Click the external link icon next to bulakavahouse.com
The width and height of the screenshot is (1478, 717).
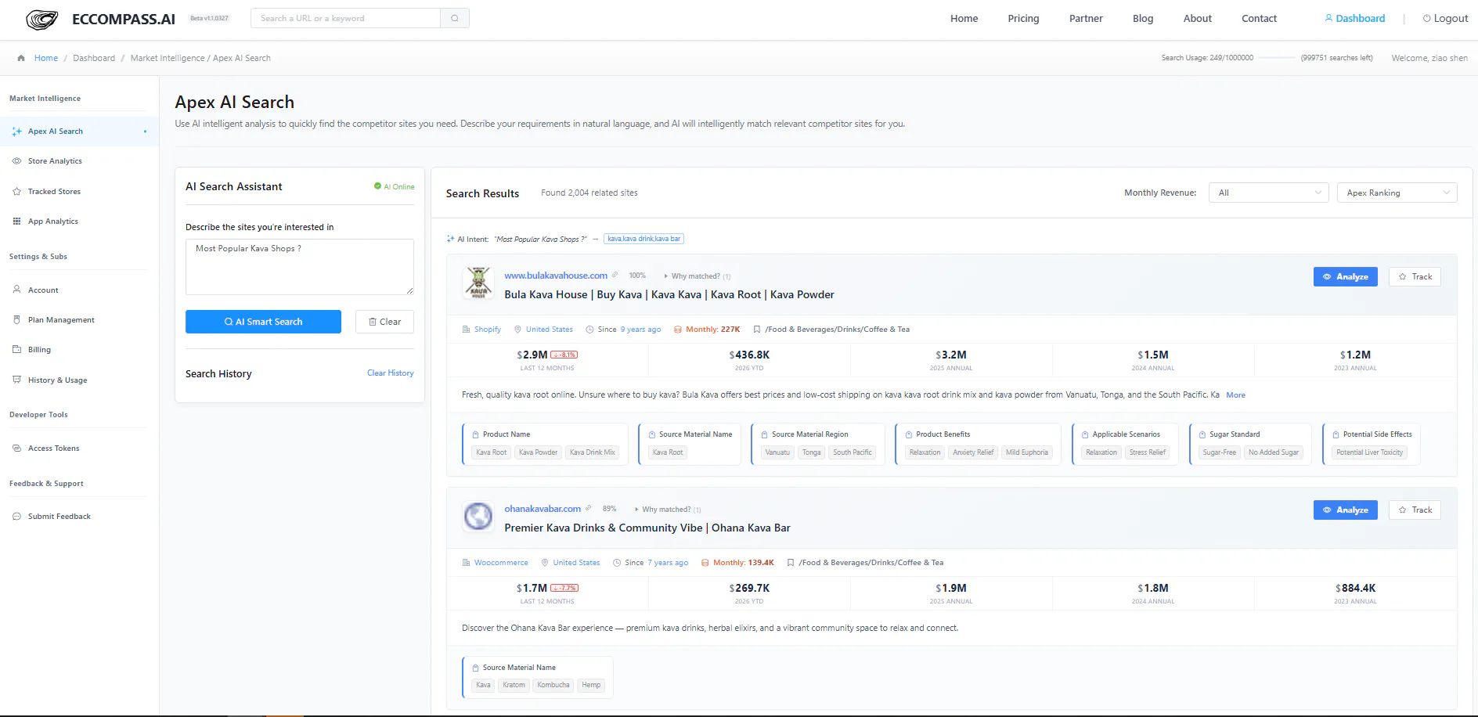point(615,276)
